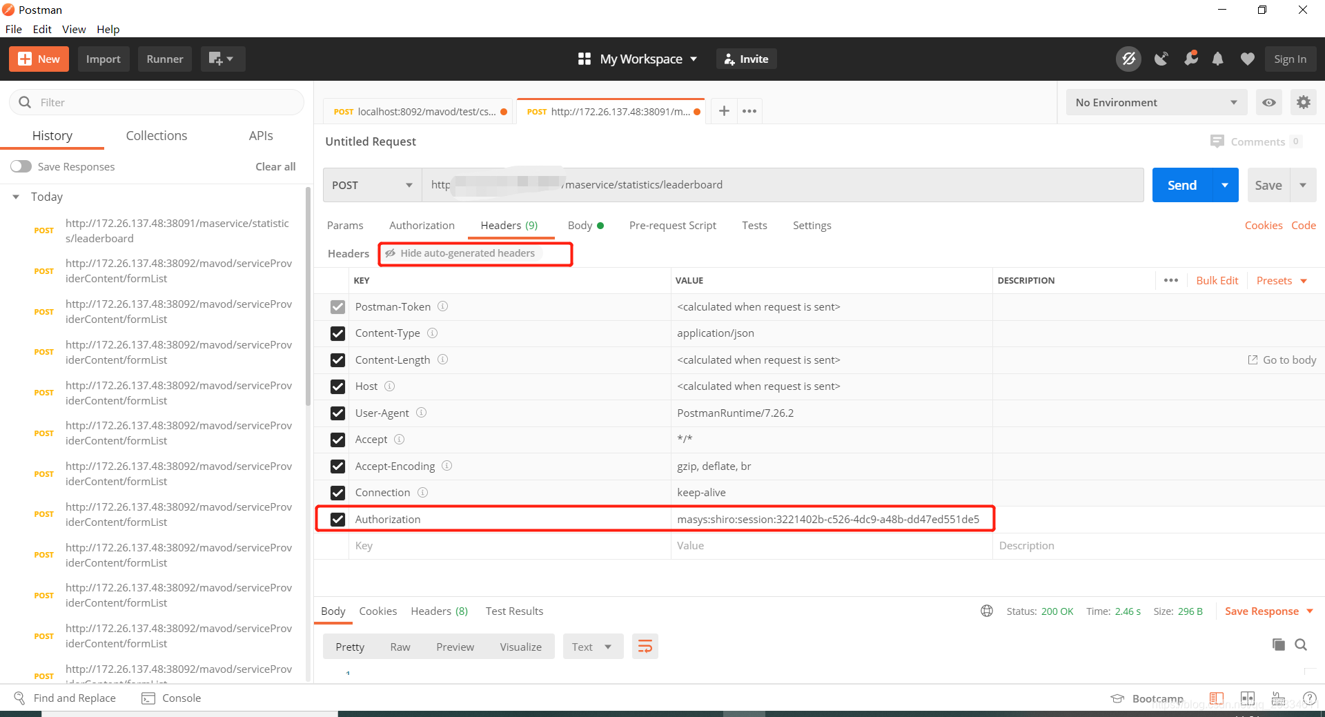Open the Text format dropdown

593,647
